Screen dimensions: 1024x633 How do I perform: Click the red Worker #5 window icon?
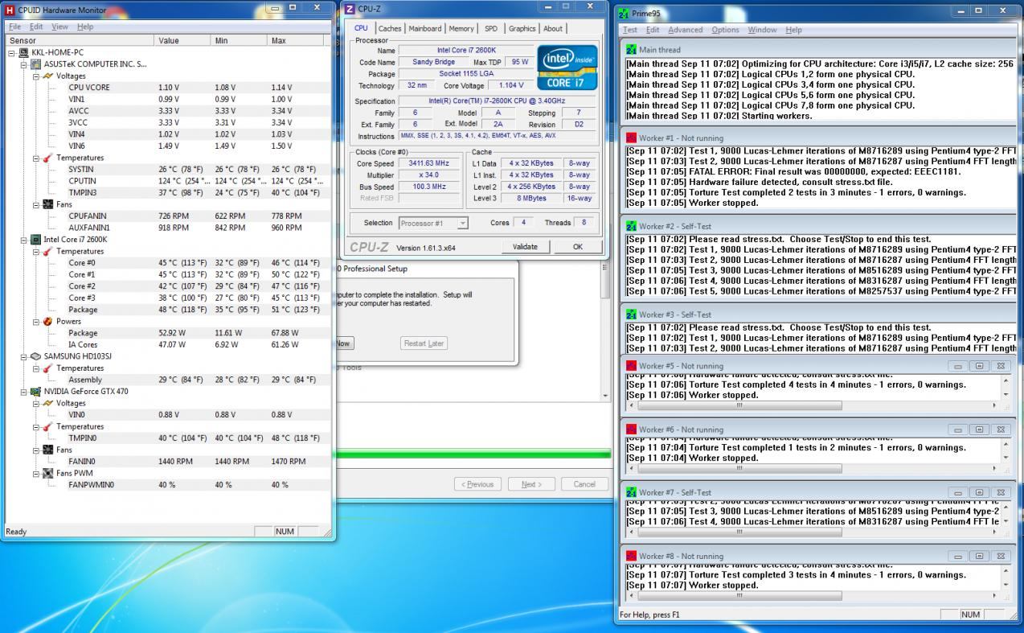[632, 366]
